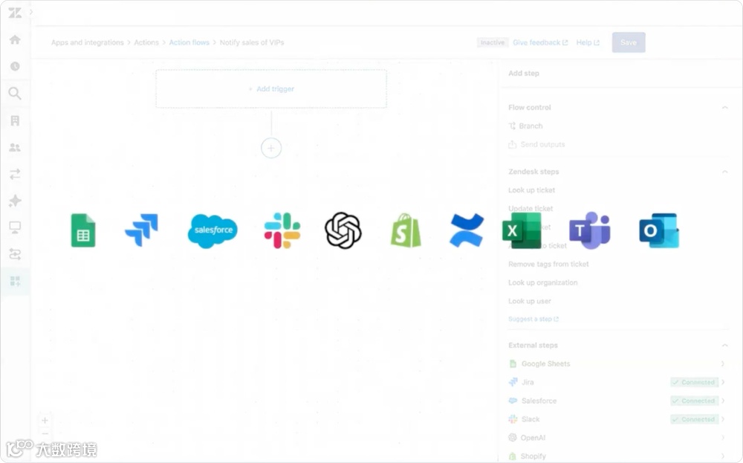The width and height of the screenshot is (743, 463).
Task: Click the Zendesk logo in sidebar
Action: (15, 13)
